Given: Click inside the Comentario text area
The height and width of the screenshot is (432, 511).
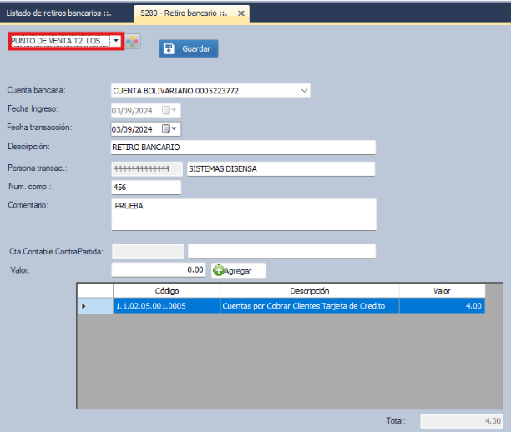Looking at the screenshot, I should coord(243,214).
